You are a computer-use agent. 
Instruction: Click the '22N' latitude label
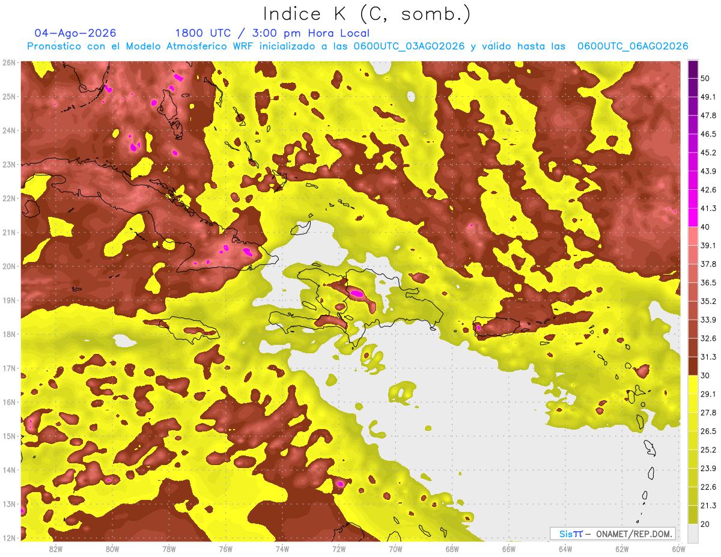click(x=8, y=198)
